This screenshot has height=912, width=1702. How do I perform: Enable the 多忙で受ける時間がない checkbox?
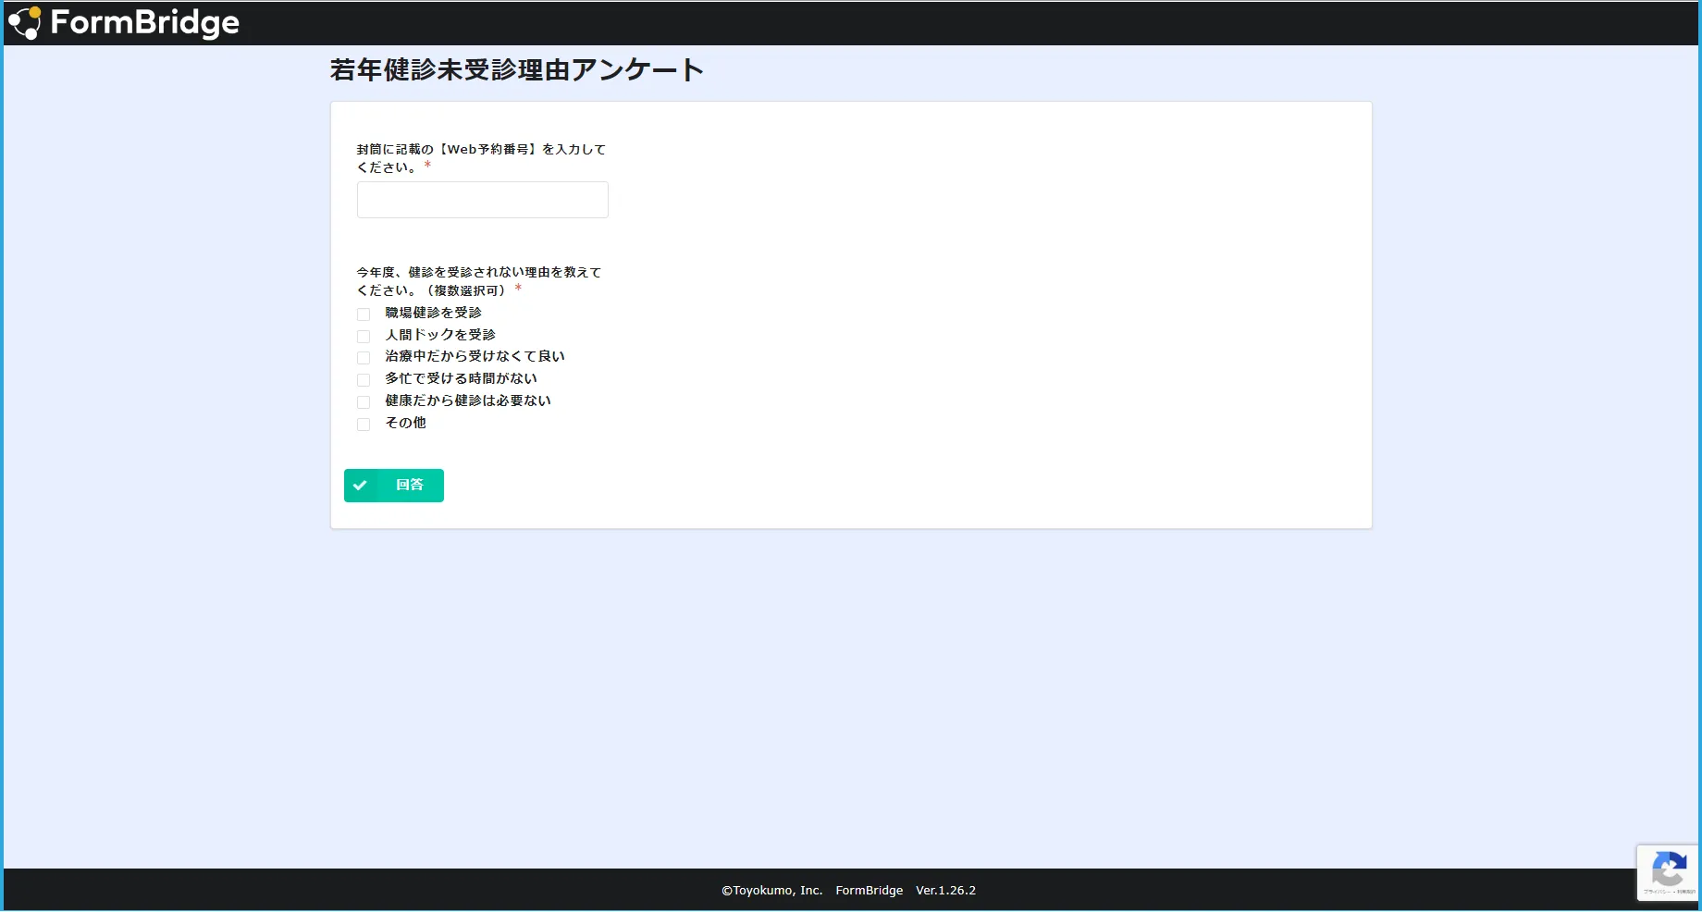pos(364,380)
